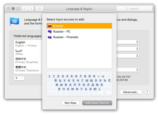
Task: Click the Й key on keyboard preview
Action: click(x=56, y=80)
